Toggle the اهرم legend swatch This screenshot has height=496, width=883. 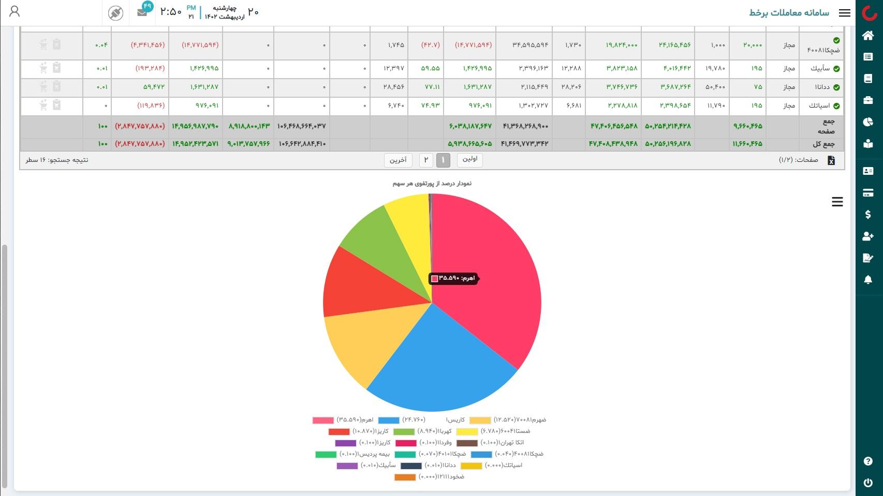pyautogui.click(x=323, y=420)
